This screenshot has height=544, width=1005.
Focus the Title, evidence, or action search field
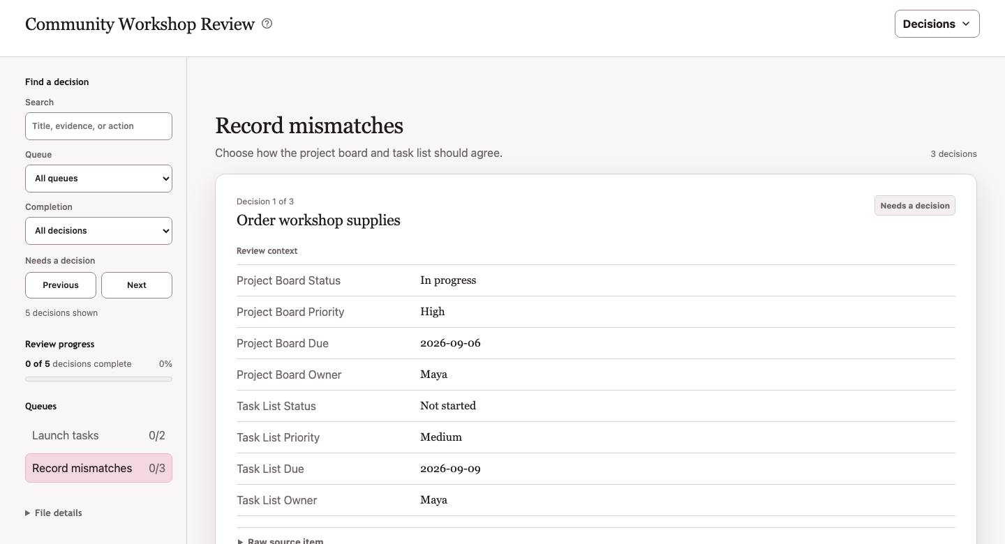tap(98, 126)
